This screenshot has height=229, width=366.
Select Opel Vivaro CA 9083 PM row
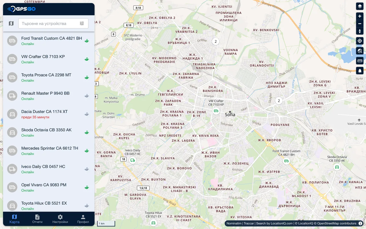click(49, 187)
